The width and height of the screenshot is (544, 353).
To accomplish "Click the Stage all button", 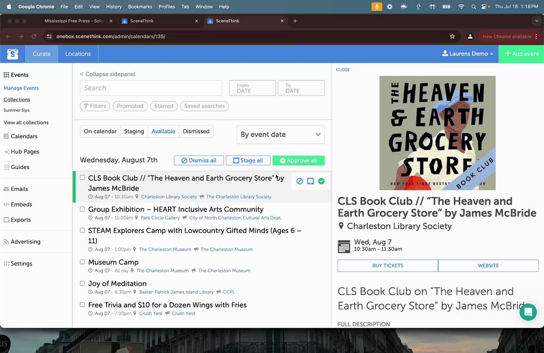I will [x=248, y=161].
